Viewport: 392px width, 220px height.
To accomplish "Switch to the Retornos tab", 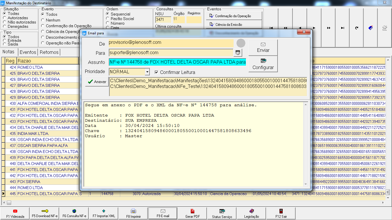I will pyautogui.click(x=49, y=52).
